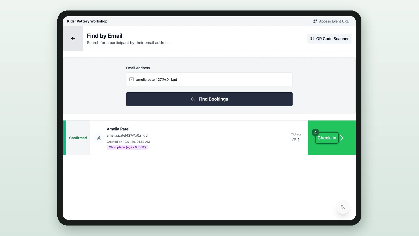Start search with Find Bookings button
Screen dimensions: 419x236
click(x=209, y=99)
